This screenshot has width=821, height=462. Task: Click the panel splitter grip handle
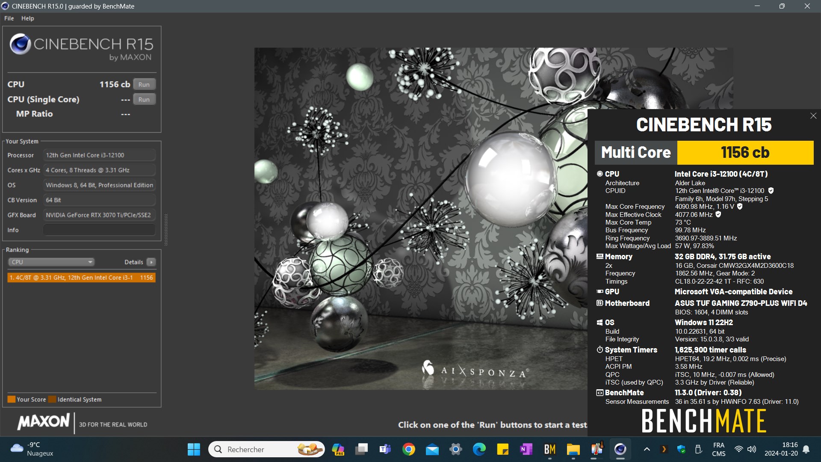[166, 230]
